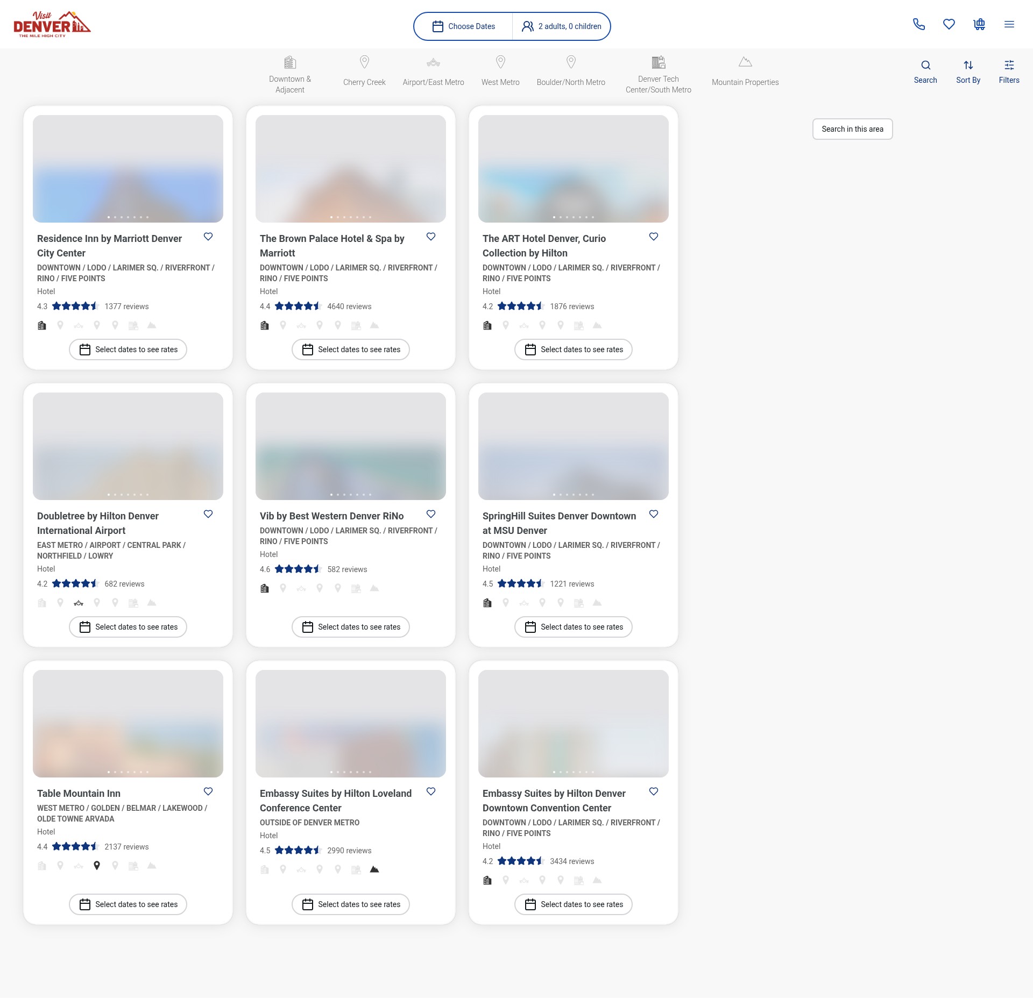Click Brown Palace downtown building icon
The height and width of the screenshot is (999, 1033).
[x=265, y=325]
